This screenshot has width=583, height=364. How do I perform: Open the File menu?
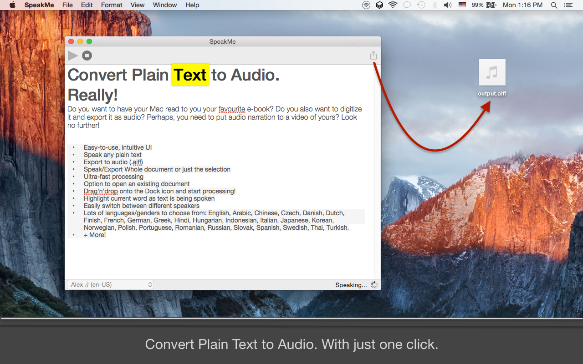67,5
